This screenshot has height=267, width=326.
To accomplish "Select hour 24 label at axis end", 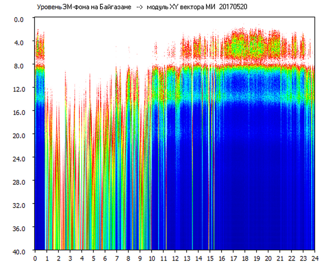I will 315,258.
